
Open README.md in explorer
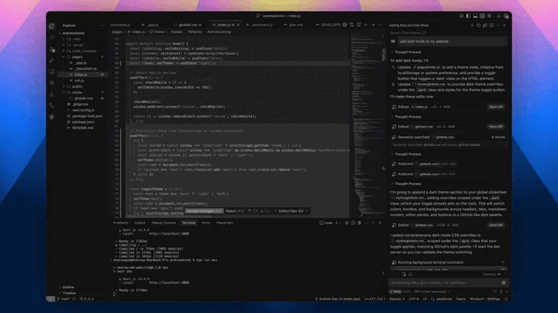(82, 127)
